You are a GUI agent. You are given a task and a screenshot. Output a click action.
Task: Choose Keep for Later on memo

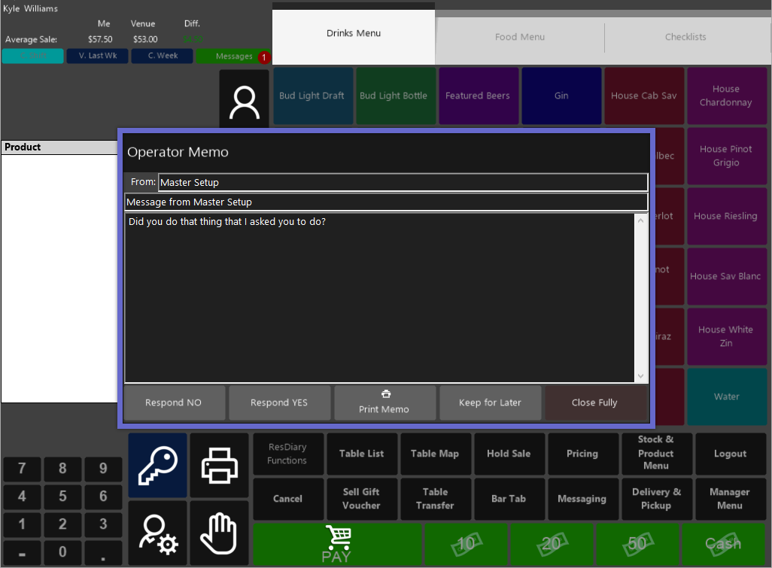pos(490,402)
